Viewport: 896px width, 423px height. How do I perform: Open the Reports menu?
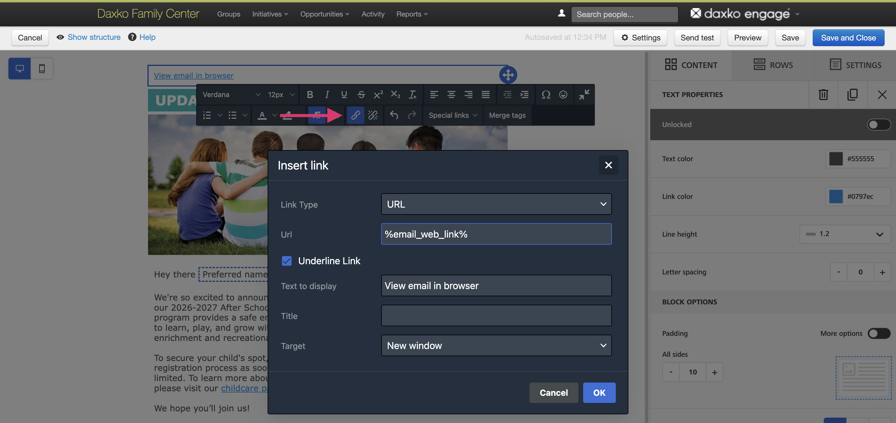click(x=412, y=14)
